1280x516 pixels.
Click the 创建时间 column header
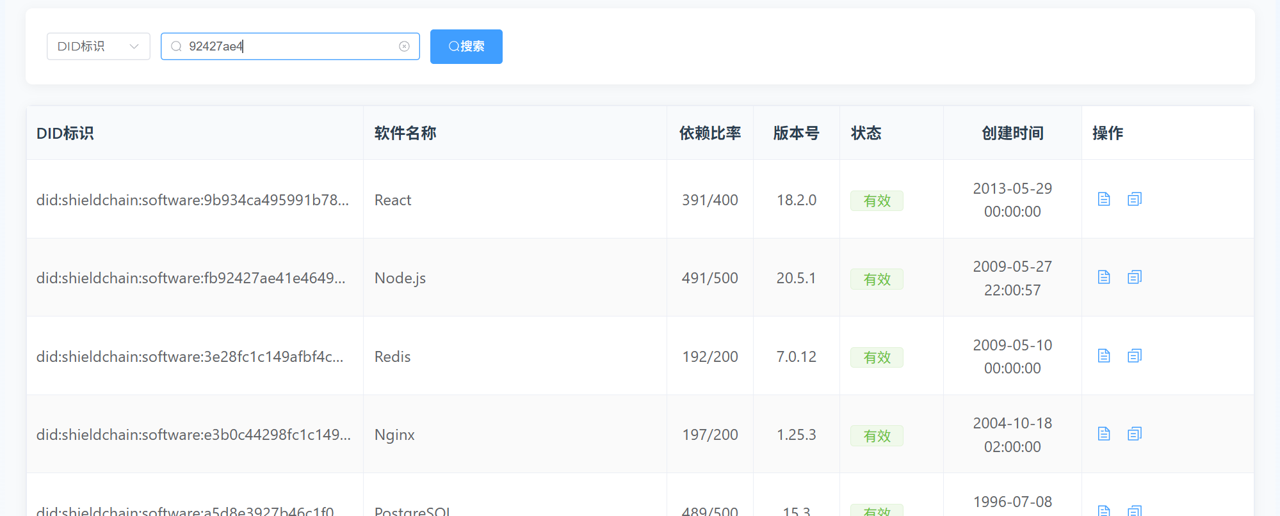(x=1013, y=133)
